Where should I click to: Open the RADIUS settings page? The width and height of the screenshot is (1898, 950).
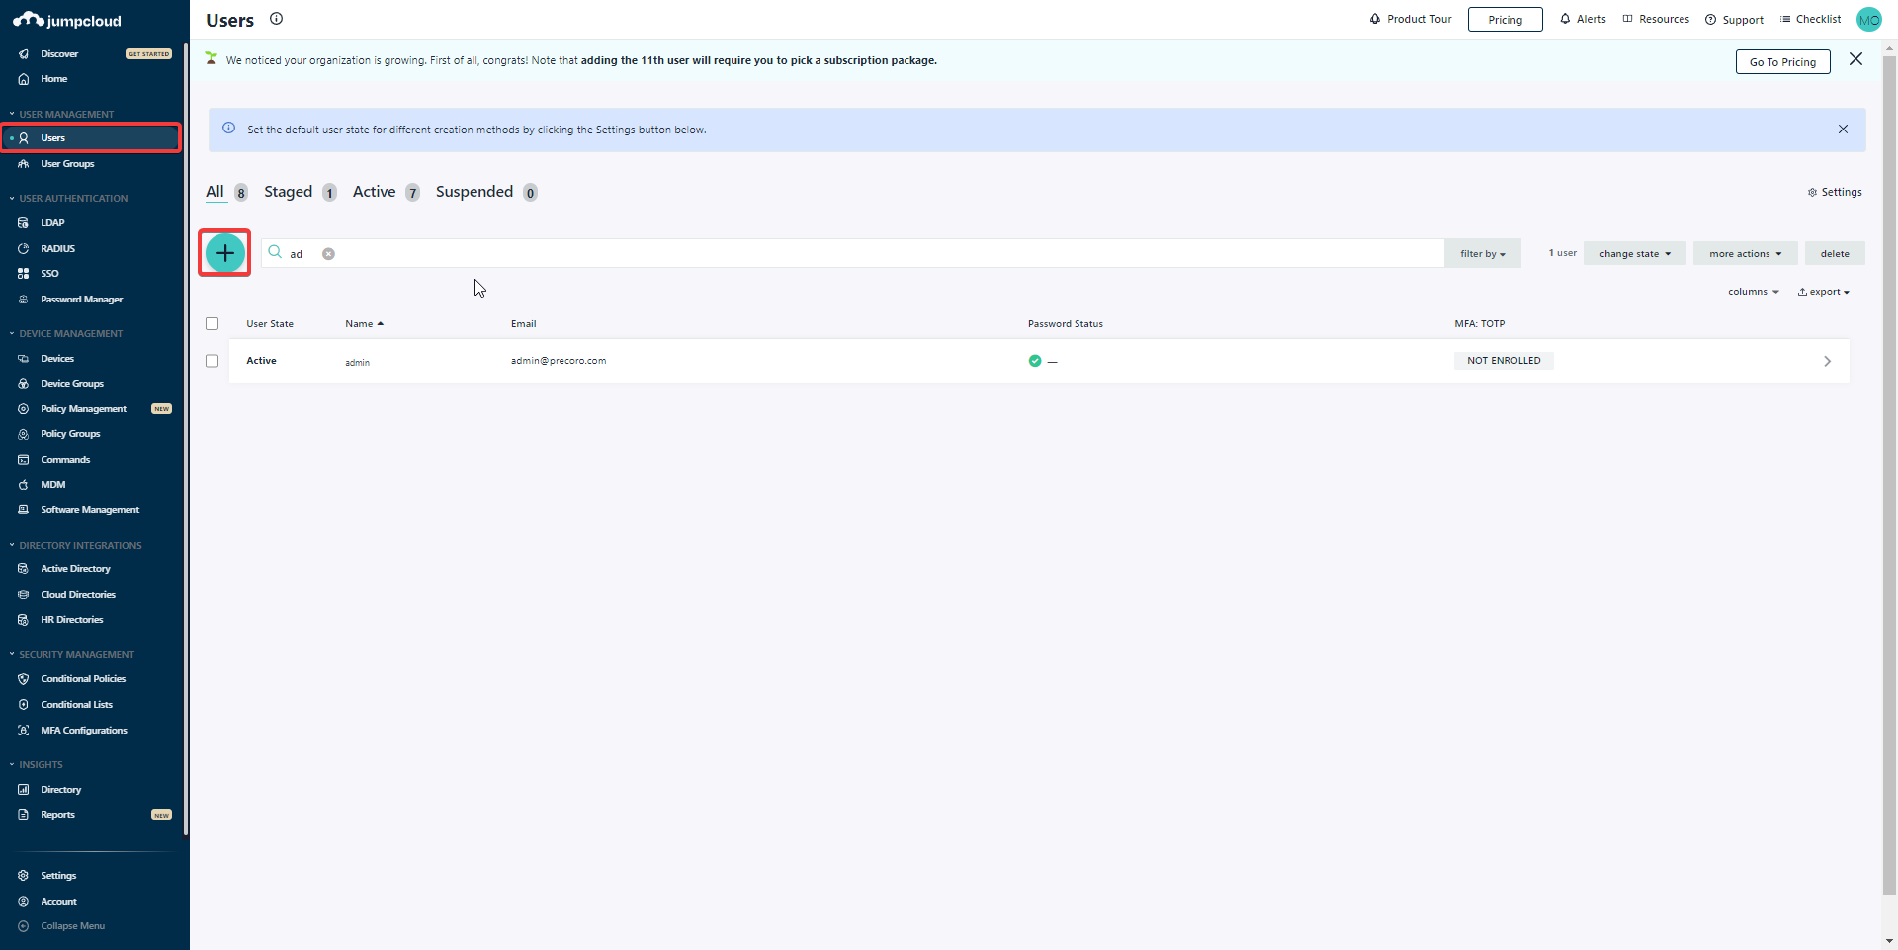click(56, 248)
